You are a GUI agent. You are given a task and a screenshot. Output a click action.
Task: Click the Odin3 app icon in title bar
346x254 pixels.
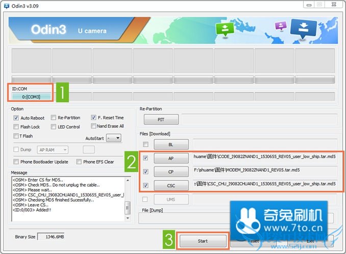click(7, 6)
